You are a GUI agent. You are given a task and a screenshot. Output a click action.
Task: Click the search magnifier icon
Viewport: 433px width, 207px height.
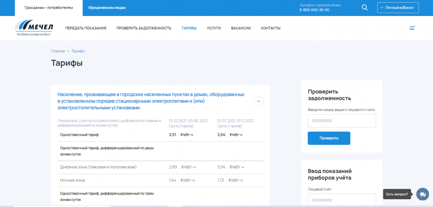pyautogui.click(x=365, y=7)
